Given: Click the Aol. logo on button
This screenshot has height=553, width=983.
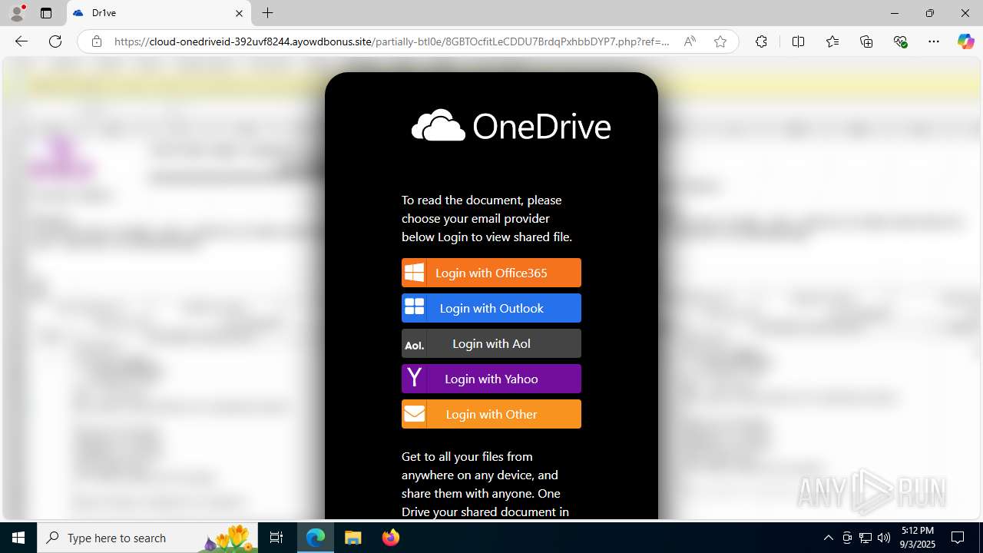Looking at the screenshot, I should (x=415, y=345).
